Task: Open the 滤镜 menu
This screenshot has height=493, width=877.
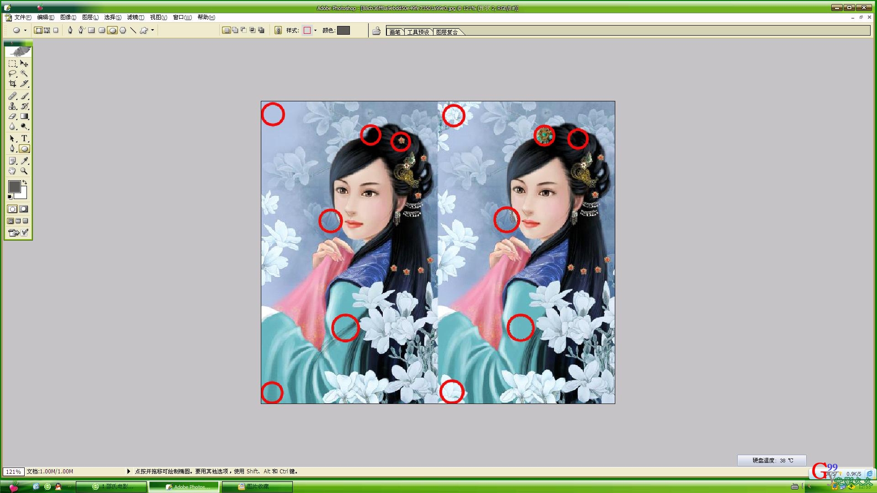Action: [135, 17]
